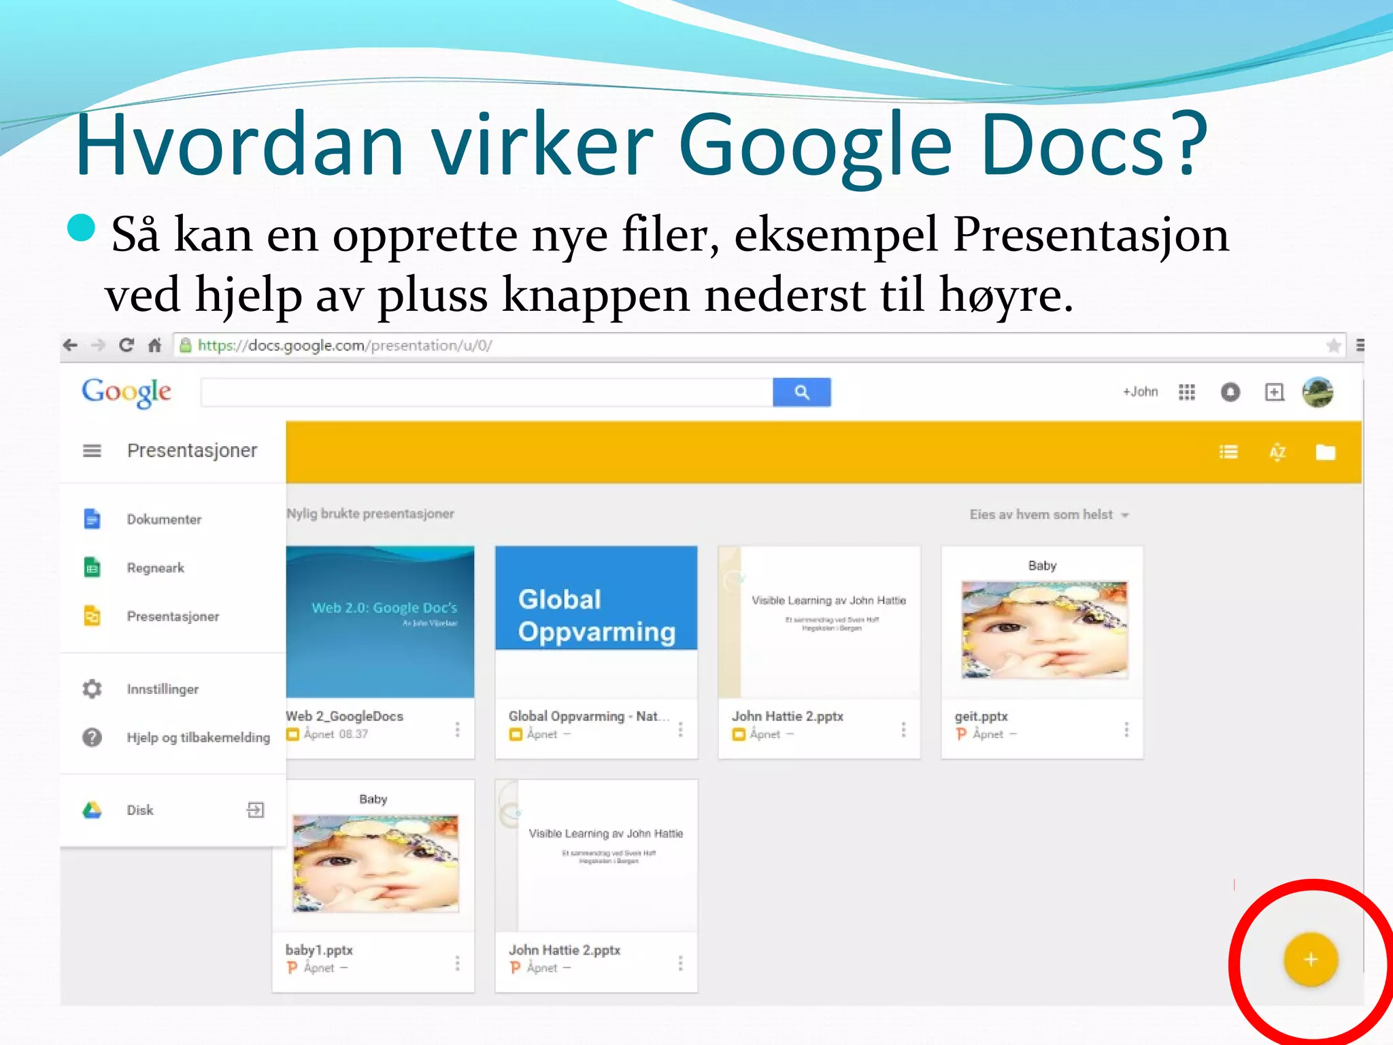Screen dimensions: 1393x1045
Task: Open more options for top-row John Hattie 2.pptx
Action: coord(903,729)
